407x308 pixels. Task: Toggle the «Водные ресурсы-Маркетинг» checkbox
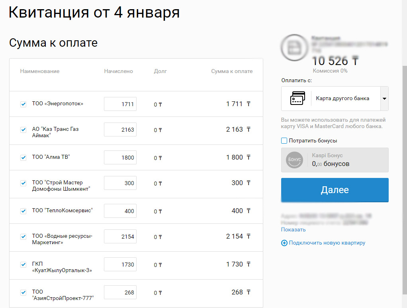click(23, 237)
